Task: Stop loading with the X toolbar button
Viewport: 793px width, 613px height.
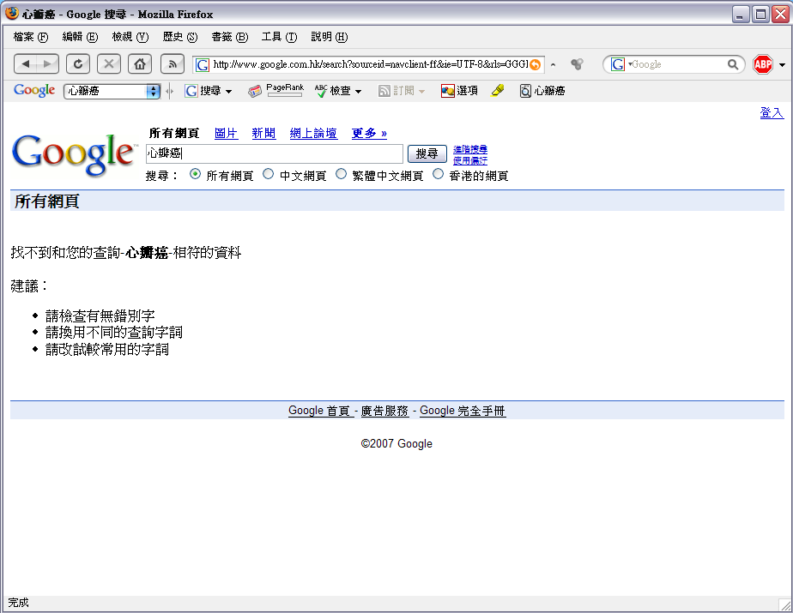Action: pos(109,63)
